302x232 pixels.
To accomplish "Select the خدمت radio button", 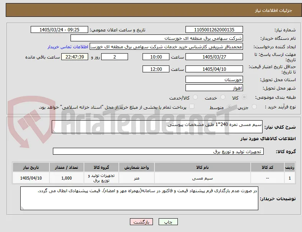I will pyautogui.click(x=223, y=97).
